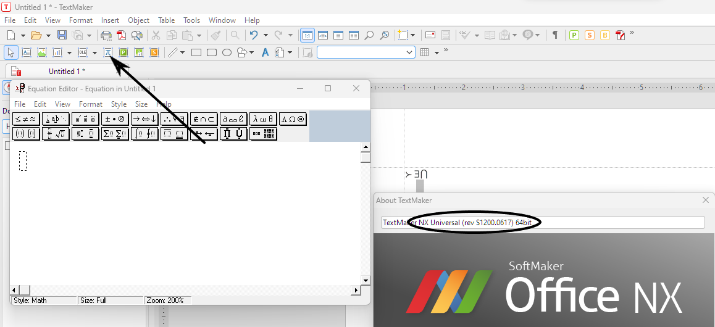This screenshot has width=715, height=327.
Task: Click the fit page width view icon
Action: click(323, 35)
